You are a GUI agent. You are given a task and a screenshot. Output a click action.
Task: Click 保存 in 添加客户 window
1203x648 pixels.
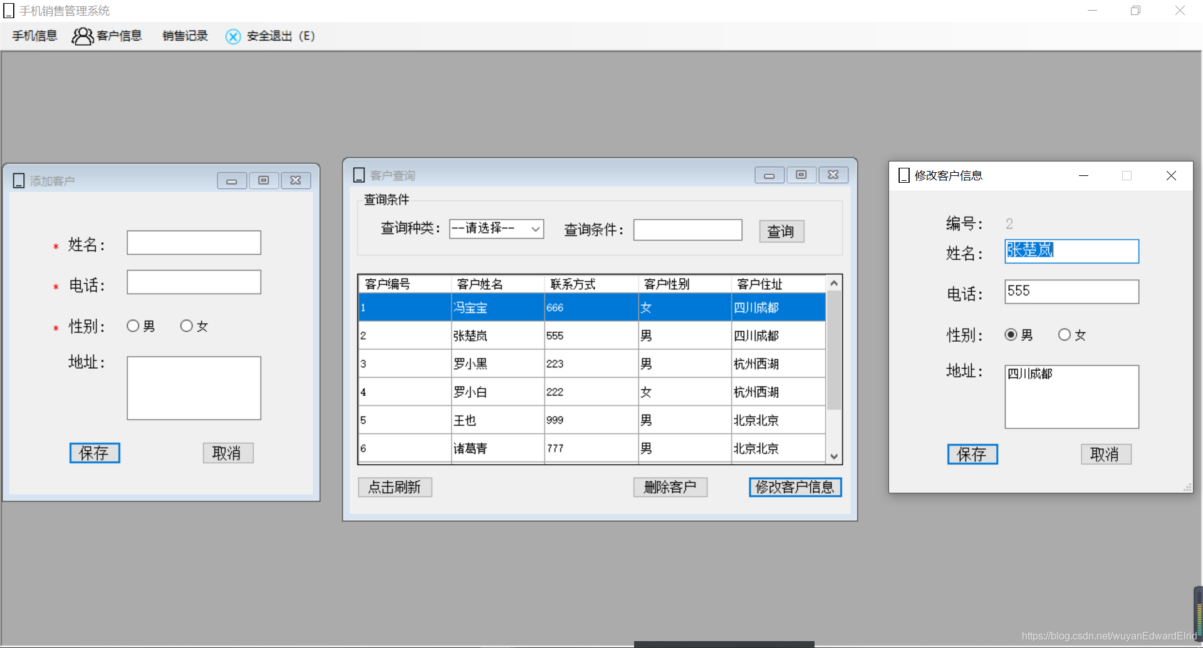(95, 453)
